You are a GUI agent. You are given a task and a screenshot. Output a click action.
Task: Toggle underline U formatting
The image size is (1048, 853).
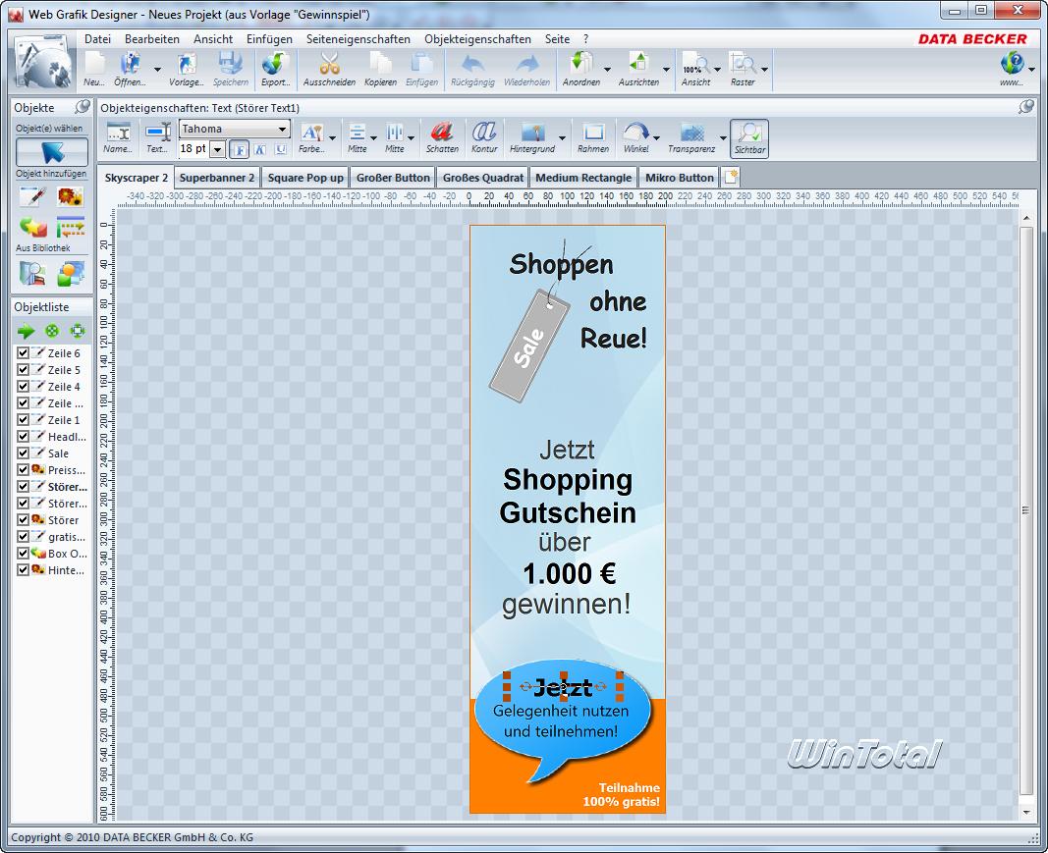click(x=281, y=149)
